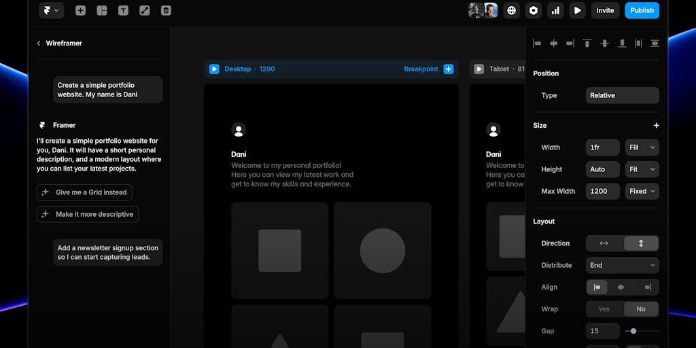Select the newsletter signup prompt message

[x=108, y=253]
